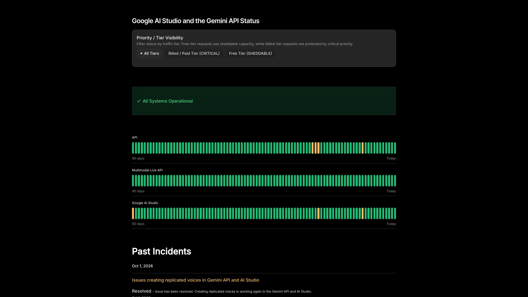Click the page title Google AI Studio and the Gemini API Status
The height and width of the screenshot is (297, 528).
pos(196,21)
